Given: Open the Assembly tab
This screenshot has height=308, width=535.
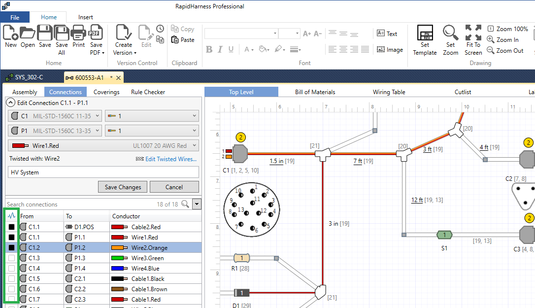Looking at the screenshot, I should 25,92.
